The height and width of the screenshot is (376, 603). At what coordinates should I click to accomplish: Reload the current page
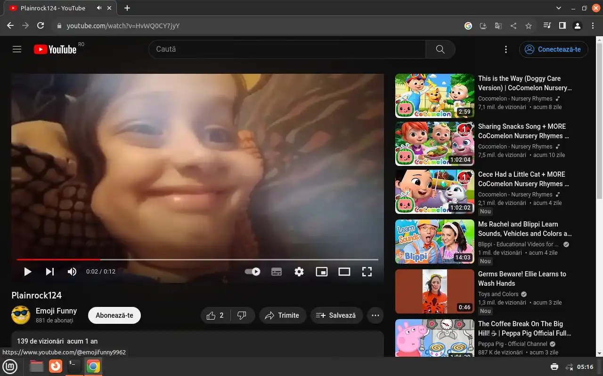41,26
